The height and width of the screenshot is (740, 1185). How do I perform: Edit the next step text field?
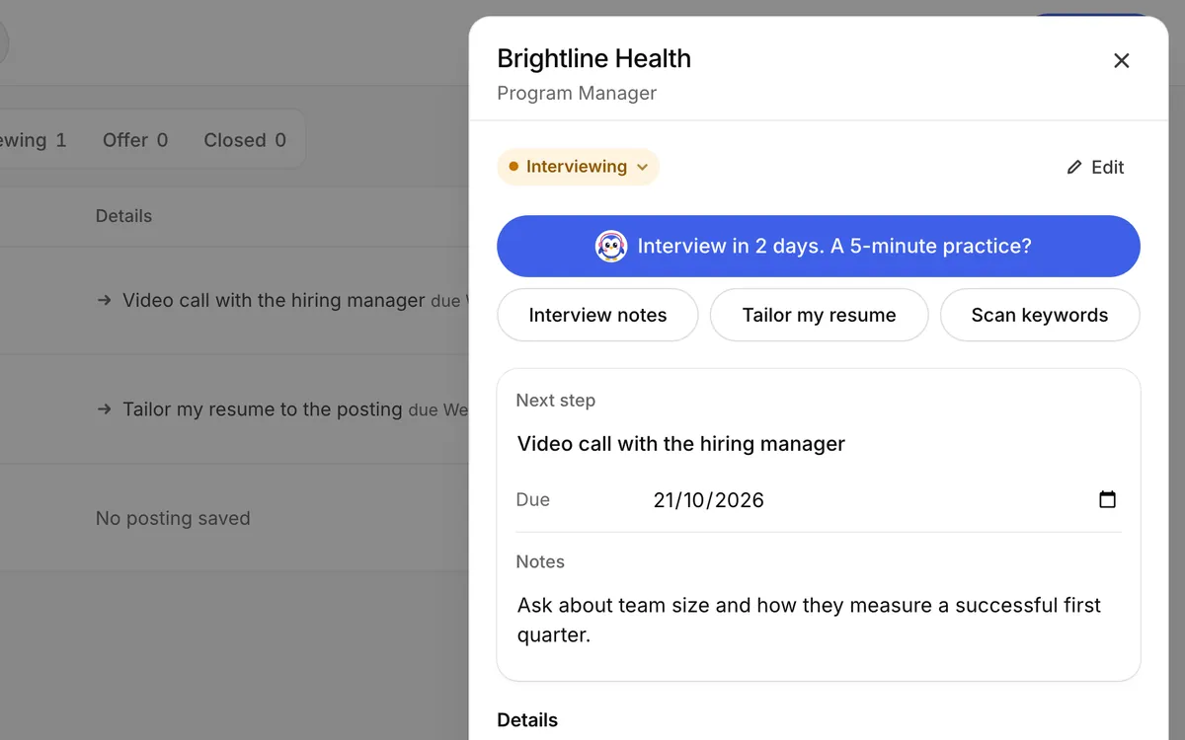tap(819, 444)
